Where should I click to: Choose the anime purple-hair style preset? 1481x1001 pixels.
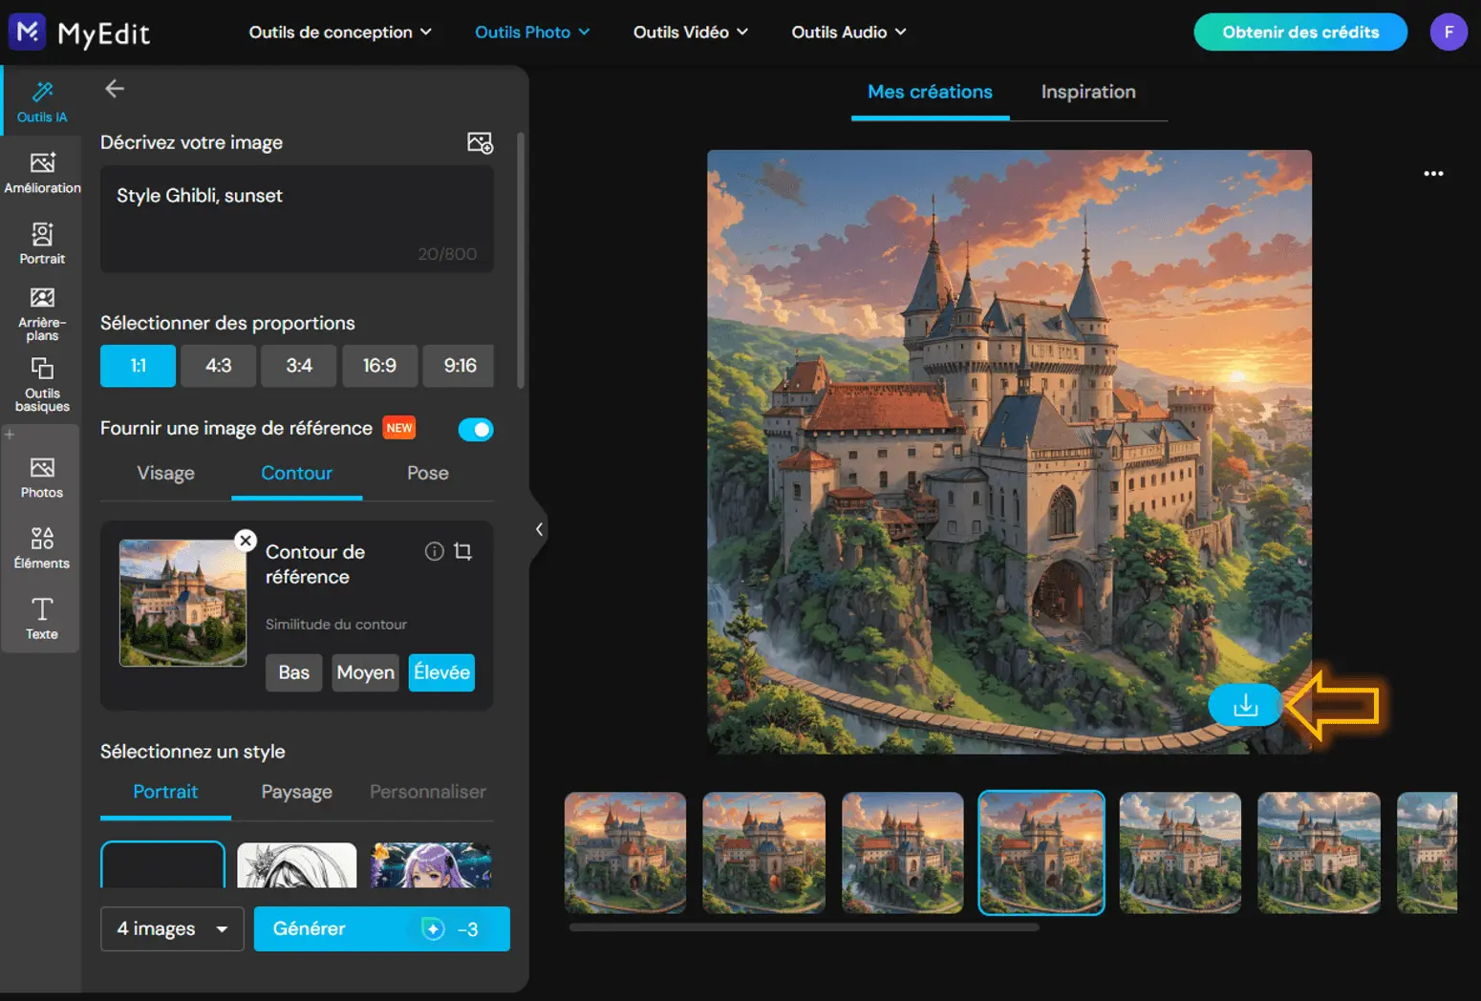(431, 864)
